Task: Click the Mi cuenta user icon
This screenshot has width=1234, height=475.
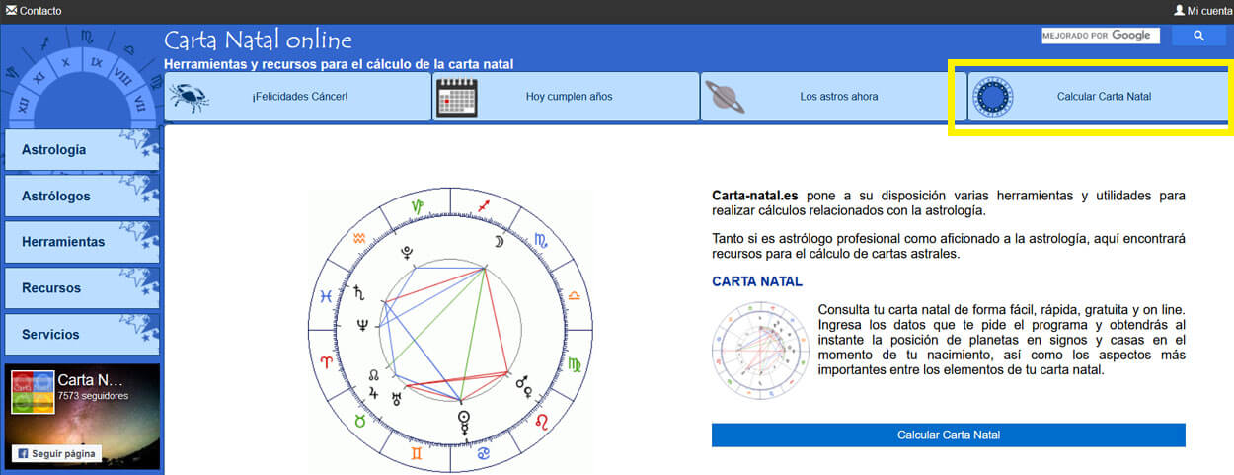Action: click(1179, 11)
